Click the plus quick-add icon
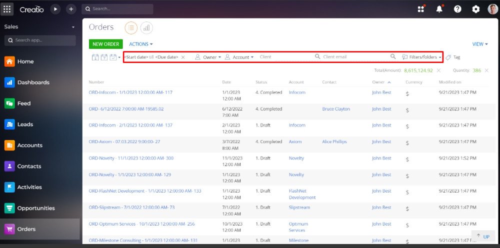This screenshot has width=500, height=248. (x=71, y=9)
